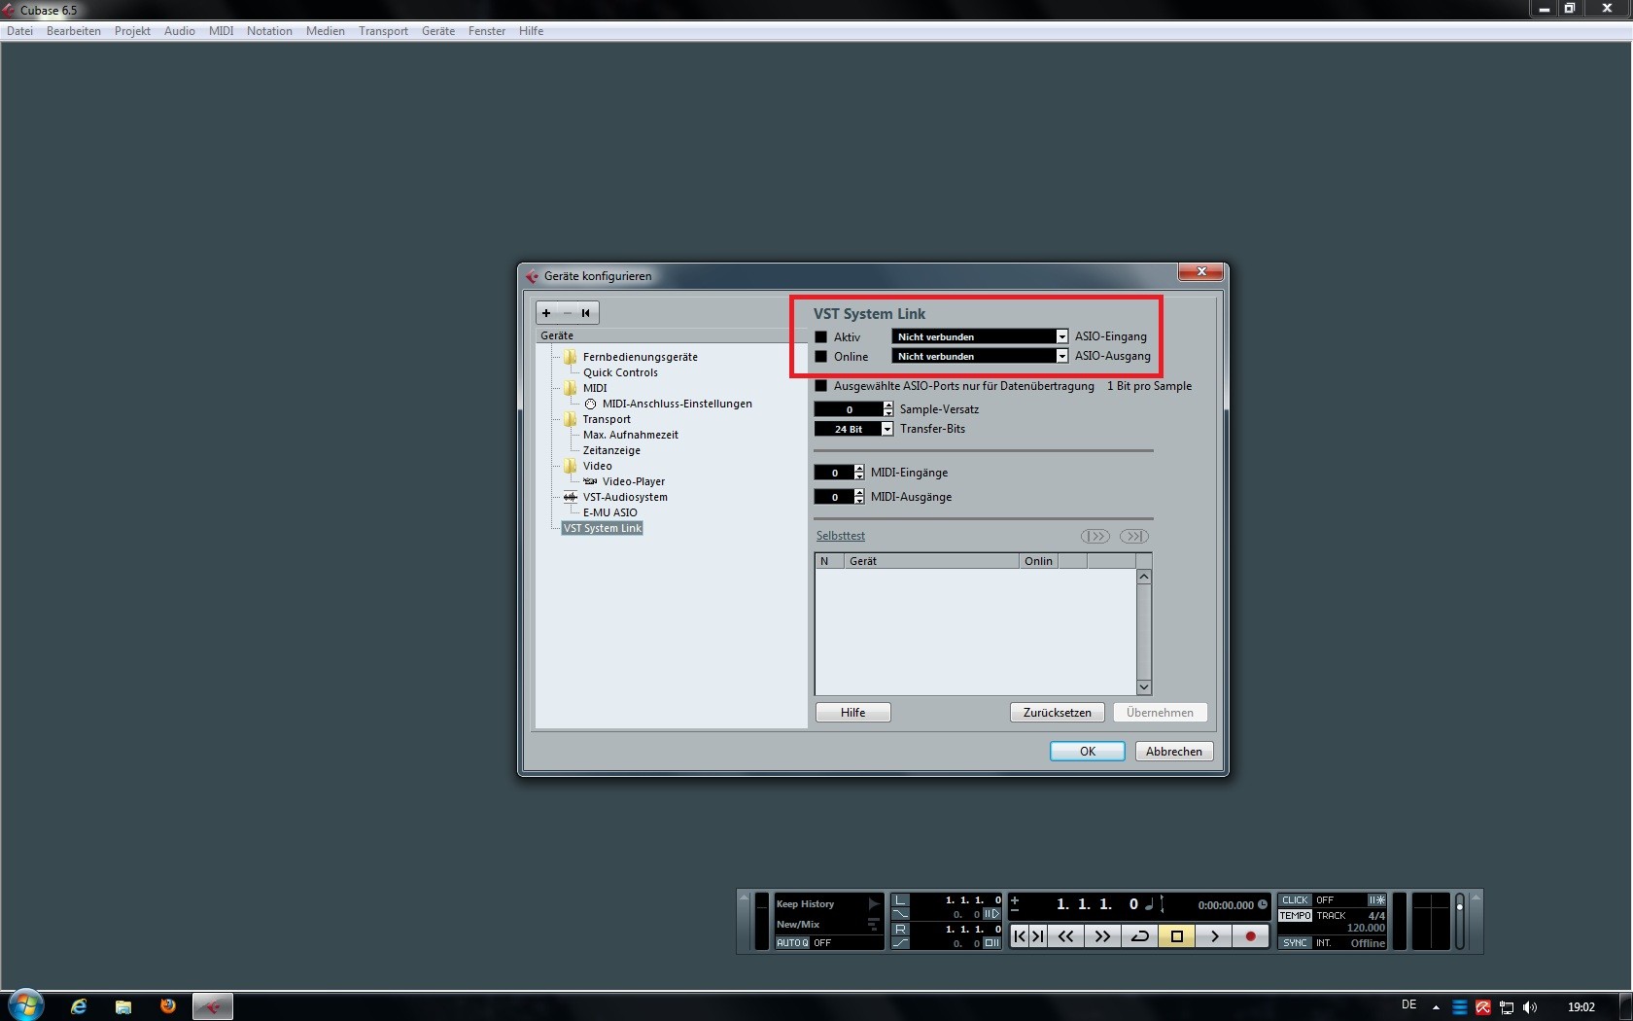
Task: Enable the Online checkbox
Action: tap(821, 357)
